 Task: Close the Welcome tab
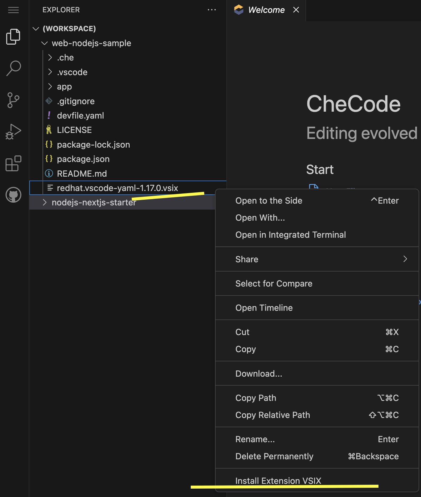[x=296, y=10]
